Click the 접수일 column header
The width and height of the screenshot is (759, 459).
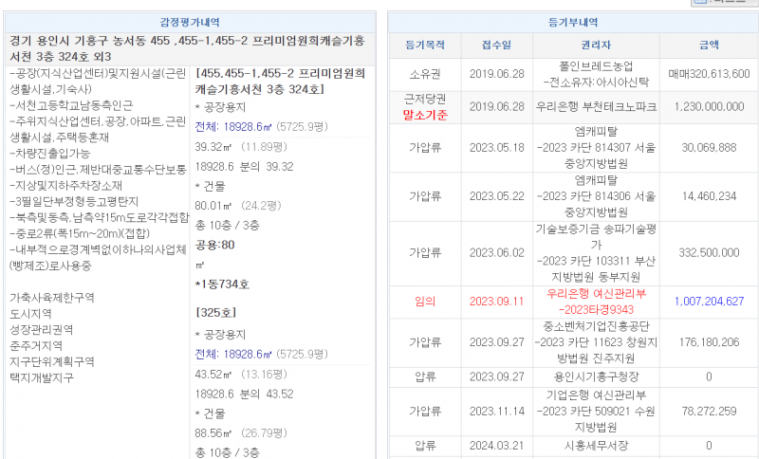(x=495, y=45)
